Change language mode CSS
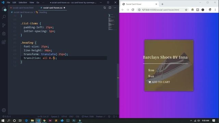This screenshot has width=219, height=123. tap(78, 117)
